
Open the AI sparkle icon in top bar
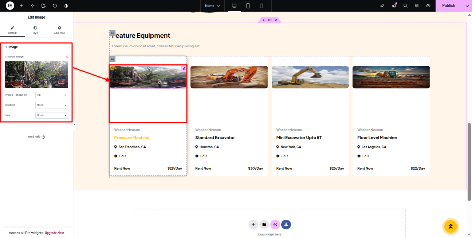(x=32, y=6)
